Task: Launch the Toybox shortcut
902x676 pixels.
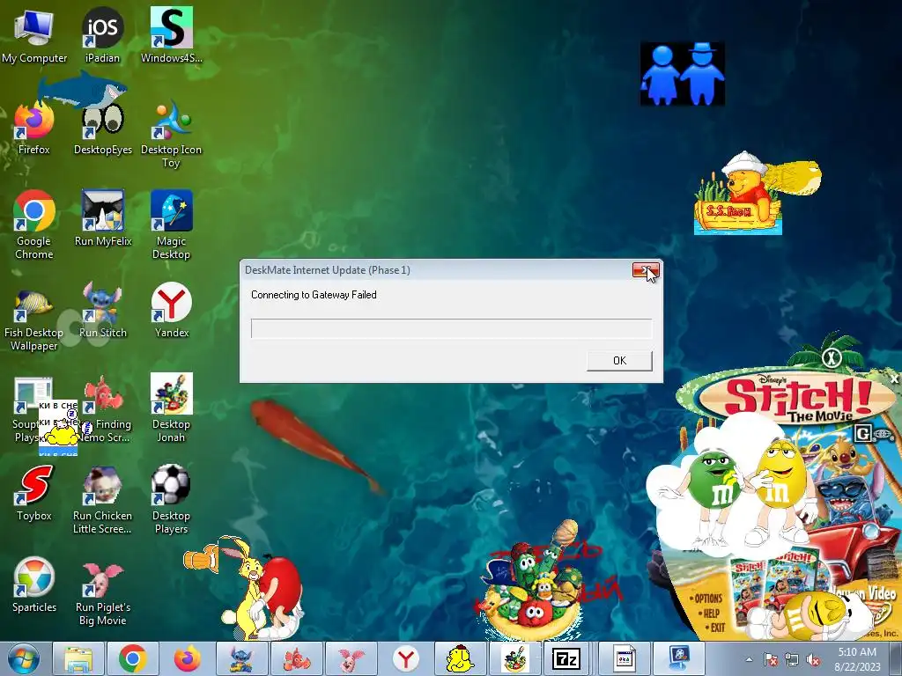Action: tap(34, 493)
